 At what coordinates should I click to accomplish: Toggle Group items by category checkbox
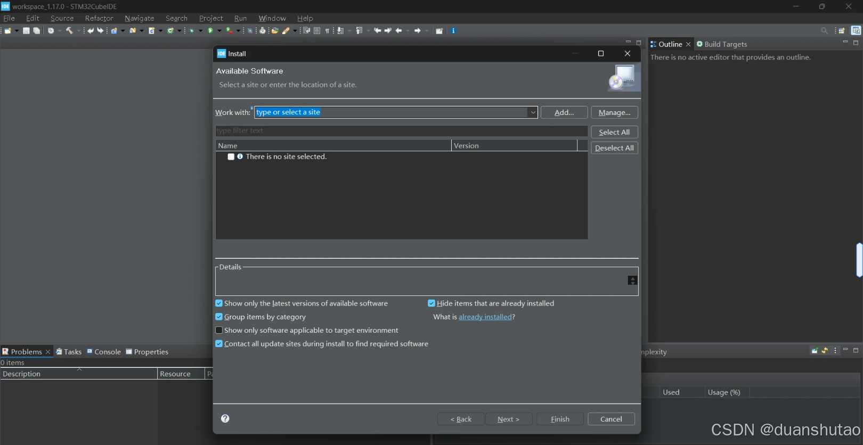pyautogui.click(x=219, y=317)
